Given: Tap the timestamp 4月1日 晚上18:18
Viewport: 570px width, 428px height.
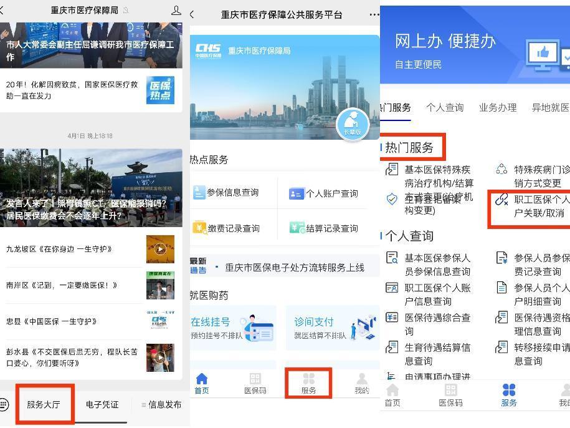Looking at the screenshot, I should (x=90, y=136).
